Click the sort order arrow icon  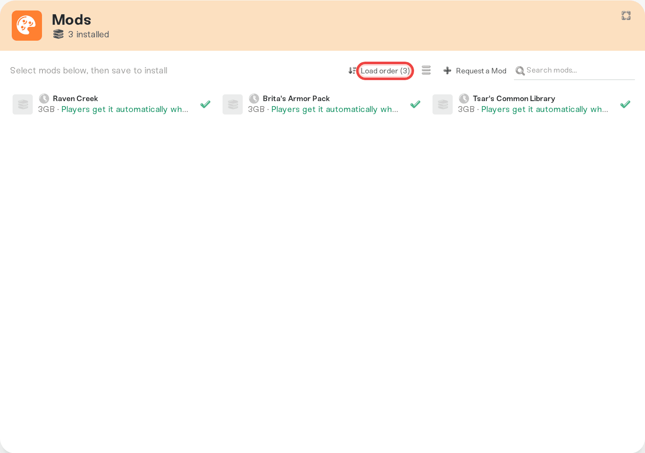[x=352, y=70]
